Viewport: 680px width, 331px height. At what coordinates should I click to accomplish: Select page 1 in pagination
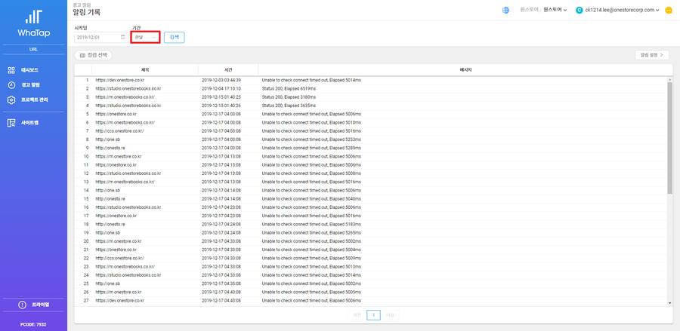372,314
